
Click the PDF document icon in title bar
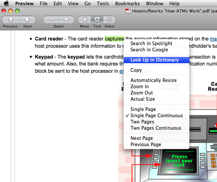(x=128, y=11)
